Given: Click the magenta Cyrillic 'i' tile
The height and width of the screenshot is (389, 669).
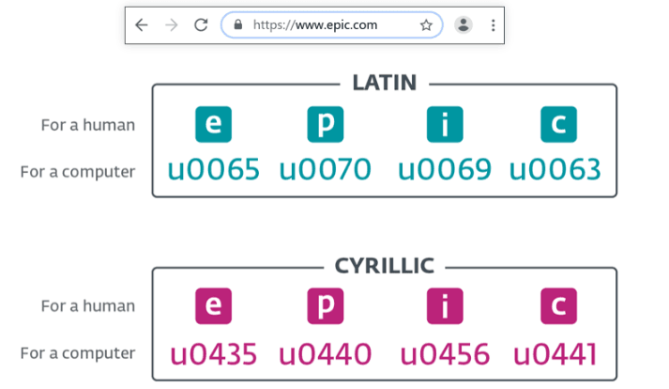Looking at the screenshot, I should coord(445,306).
